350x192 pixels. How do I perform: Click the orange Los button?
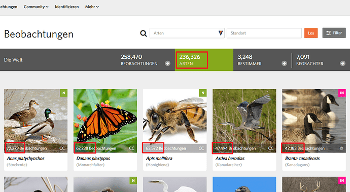311,33
